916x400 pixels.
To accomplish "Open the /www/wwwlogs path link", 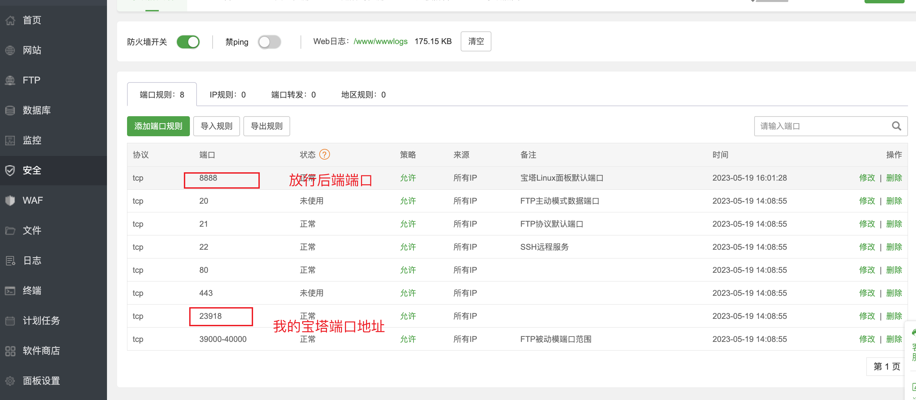I will 380,41.
